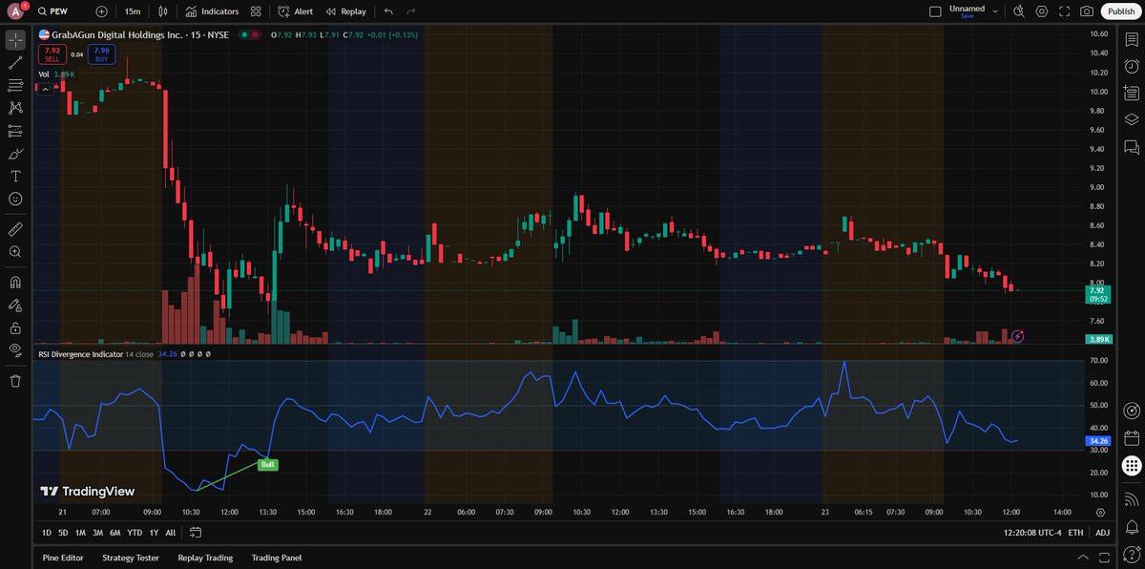Open the Pine Editor tab

tap(64, 558)
